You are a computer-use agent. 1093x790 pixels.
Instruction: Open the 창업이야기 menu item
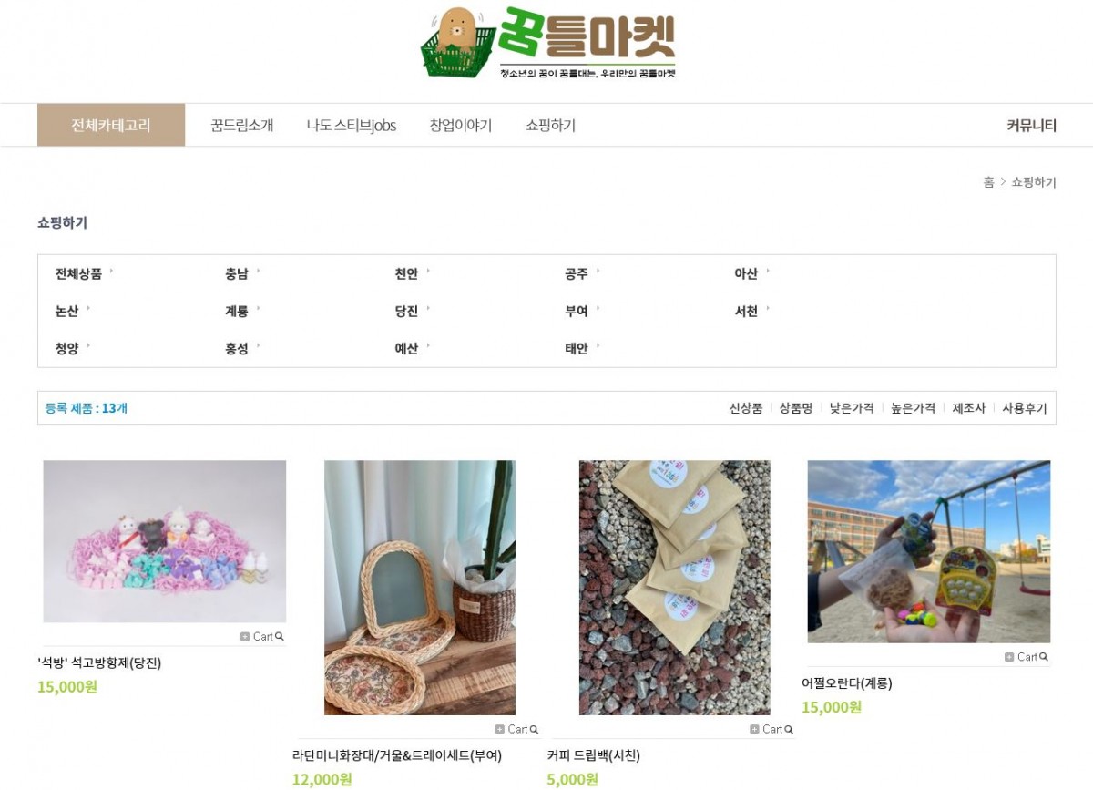coord(461,126)
